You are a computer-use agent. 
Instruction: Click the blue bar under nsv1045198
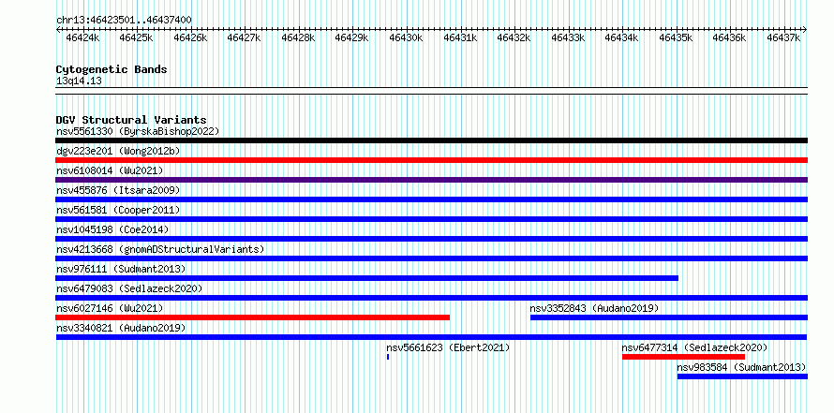click(x=431, y=239)
